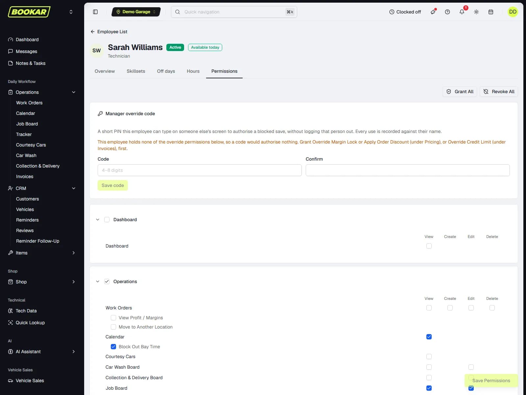Switch to the Overview tab
Screen dimensions: 526x395
(105, 71)
